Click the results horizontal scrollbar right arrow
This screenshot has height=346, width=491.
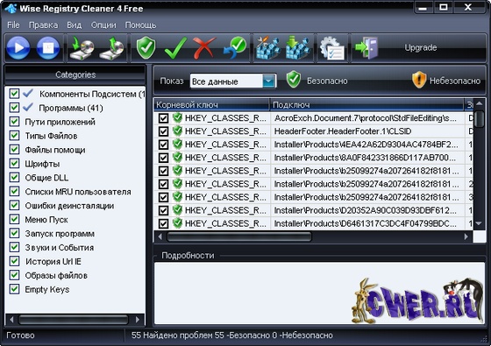466,237
